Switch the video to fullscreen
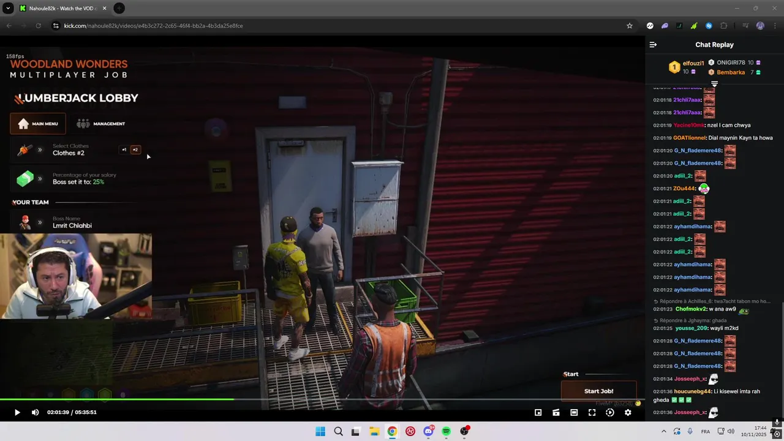 click(592, 412)
